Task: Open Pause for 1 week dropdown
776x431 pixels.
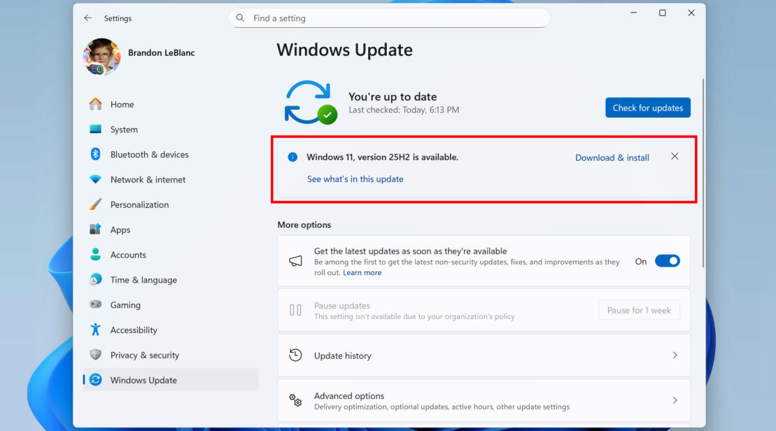Action: [639, 310]
